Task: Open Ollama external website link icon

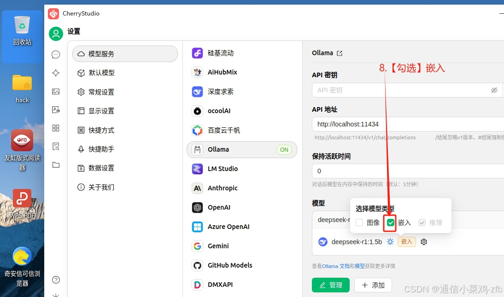Action: (340, 53)
